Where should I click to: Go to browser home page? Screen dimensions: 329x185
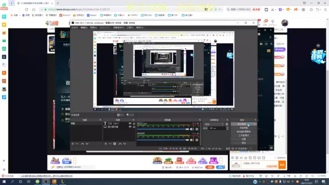[x=34, y=9]
